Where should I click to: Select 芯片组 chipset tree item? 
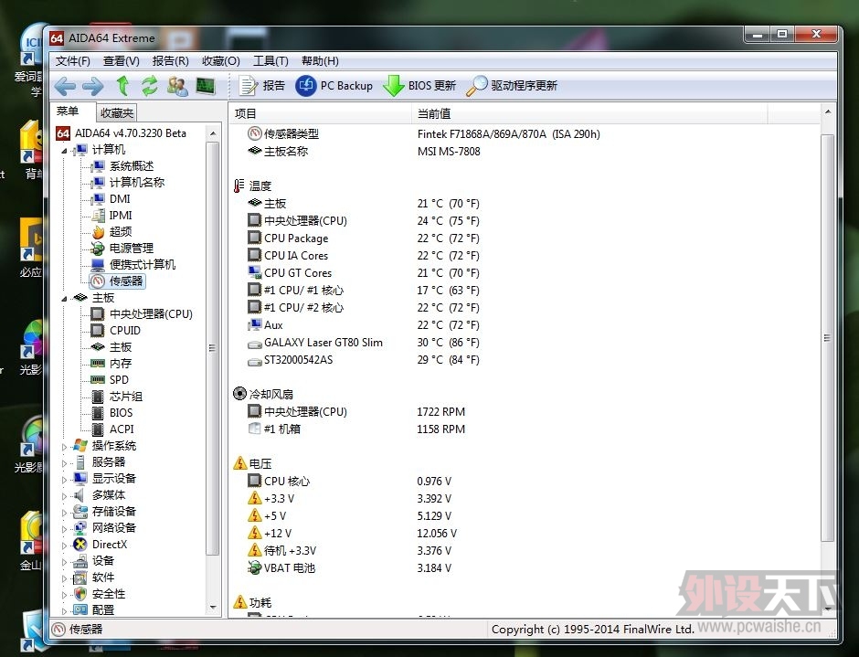[125, 397]
